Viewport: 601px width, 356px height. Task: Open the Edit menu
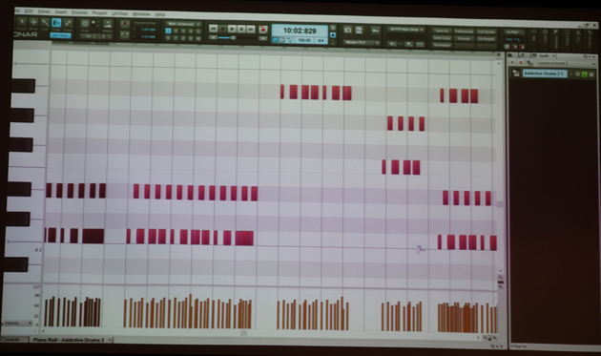pyautogui.click(x=29, y=10)
